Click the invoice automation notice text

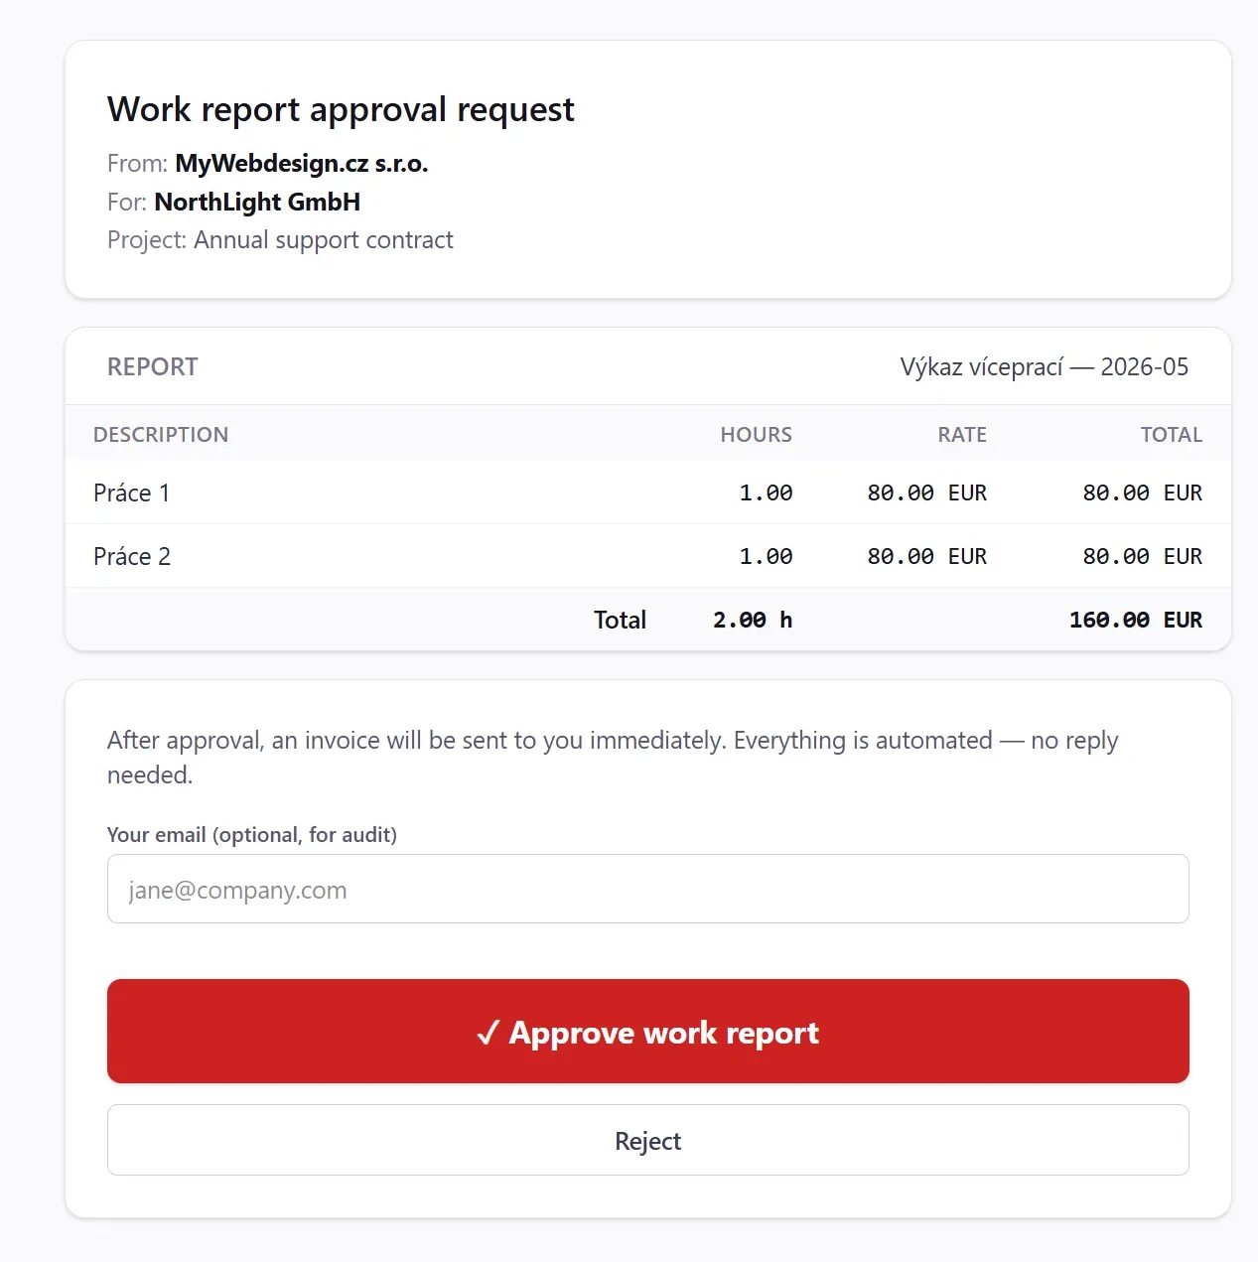pos(613,757)
